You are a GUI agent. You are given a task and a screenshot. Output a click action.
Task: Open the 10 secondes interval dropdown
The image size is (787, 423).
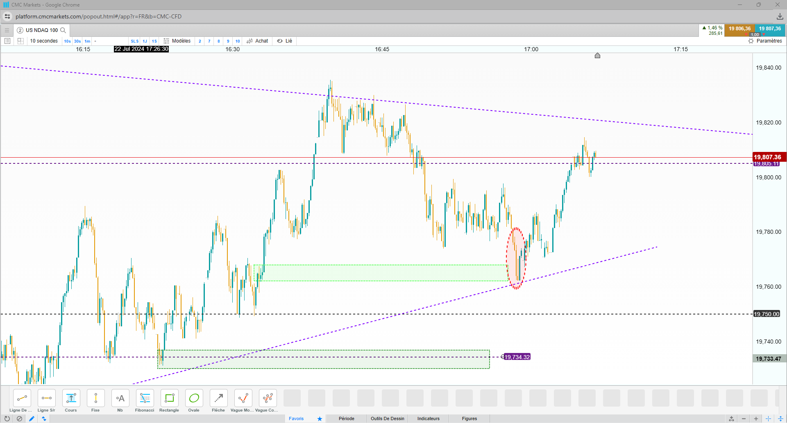44,41
